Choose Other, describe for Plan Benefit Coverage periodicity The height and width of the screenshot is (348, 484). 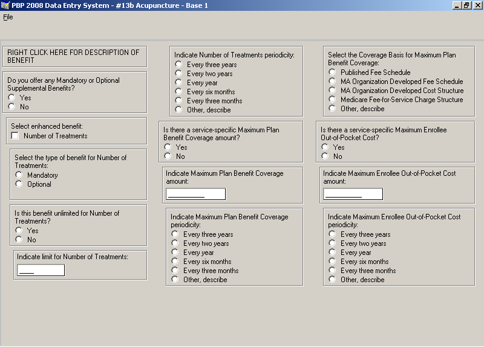point(175,279)
